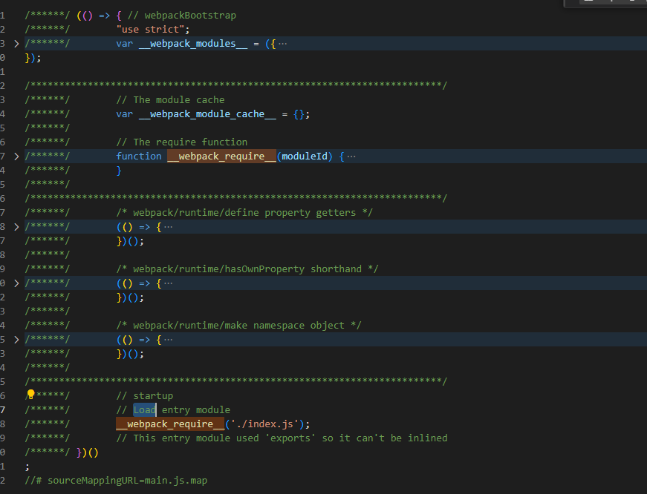The image size is (647, 494).
Task: Click the __webpack_module_cache__ variable name
Action: (x=207, y=114)
